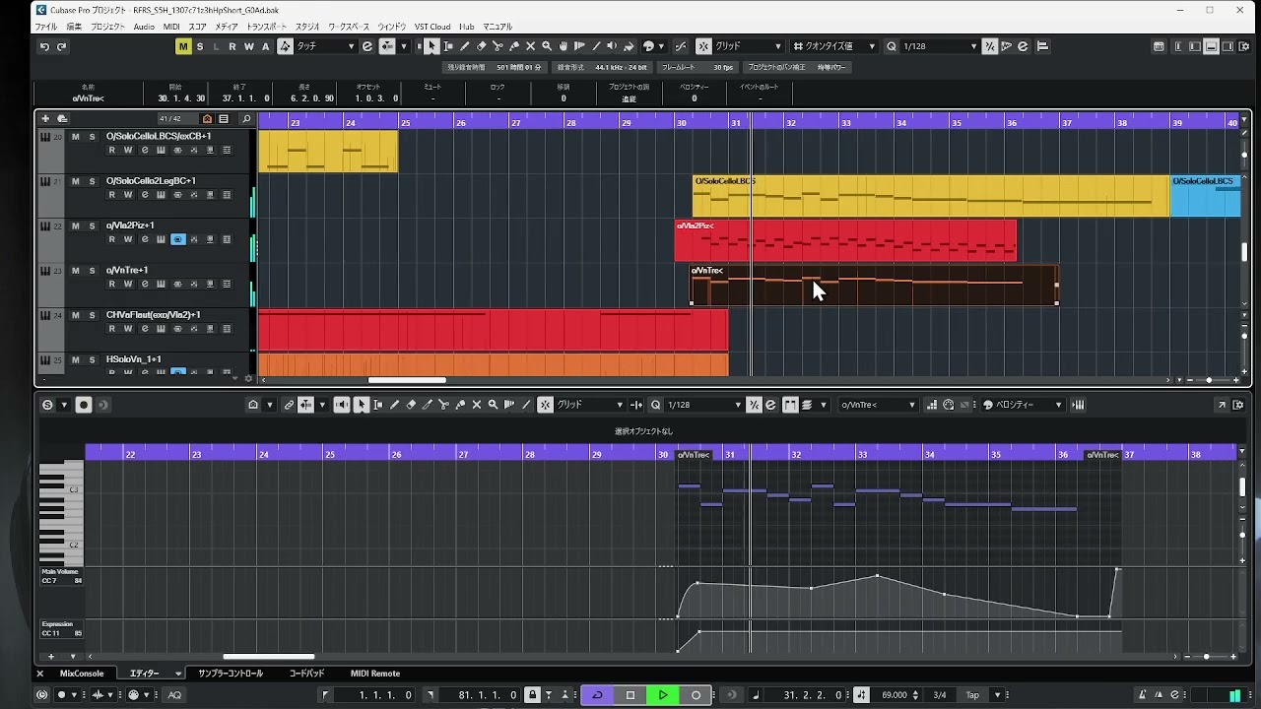This screenshot has width=1261, height=709.
Task: Select the Object Selection arrow tool
Action: pyautogui.click(x=431, y=46)
